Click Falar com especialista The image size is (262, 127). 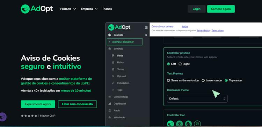(x=77, y=104)
